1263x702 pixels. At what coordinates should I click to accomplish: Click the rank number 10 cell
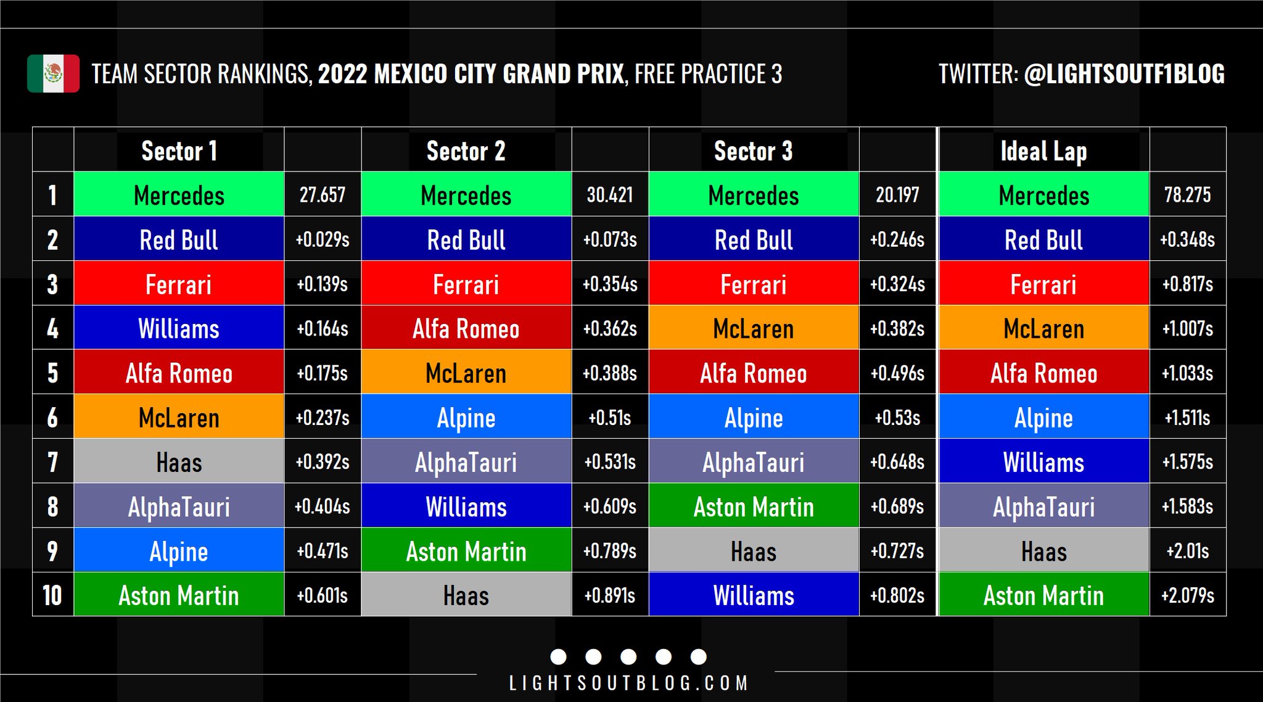(53, 595)
